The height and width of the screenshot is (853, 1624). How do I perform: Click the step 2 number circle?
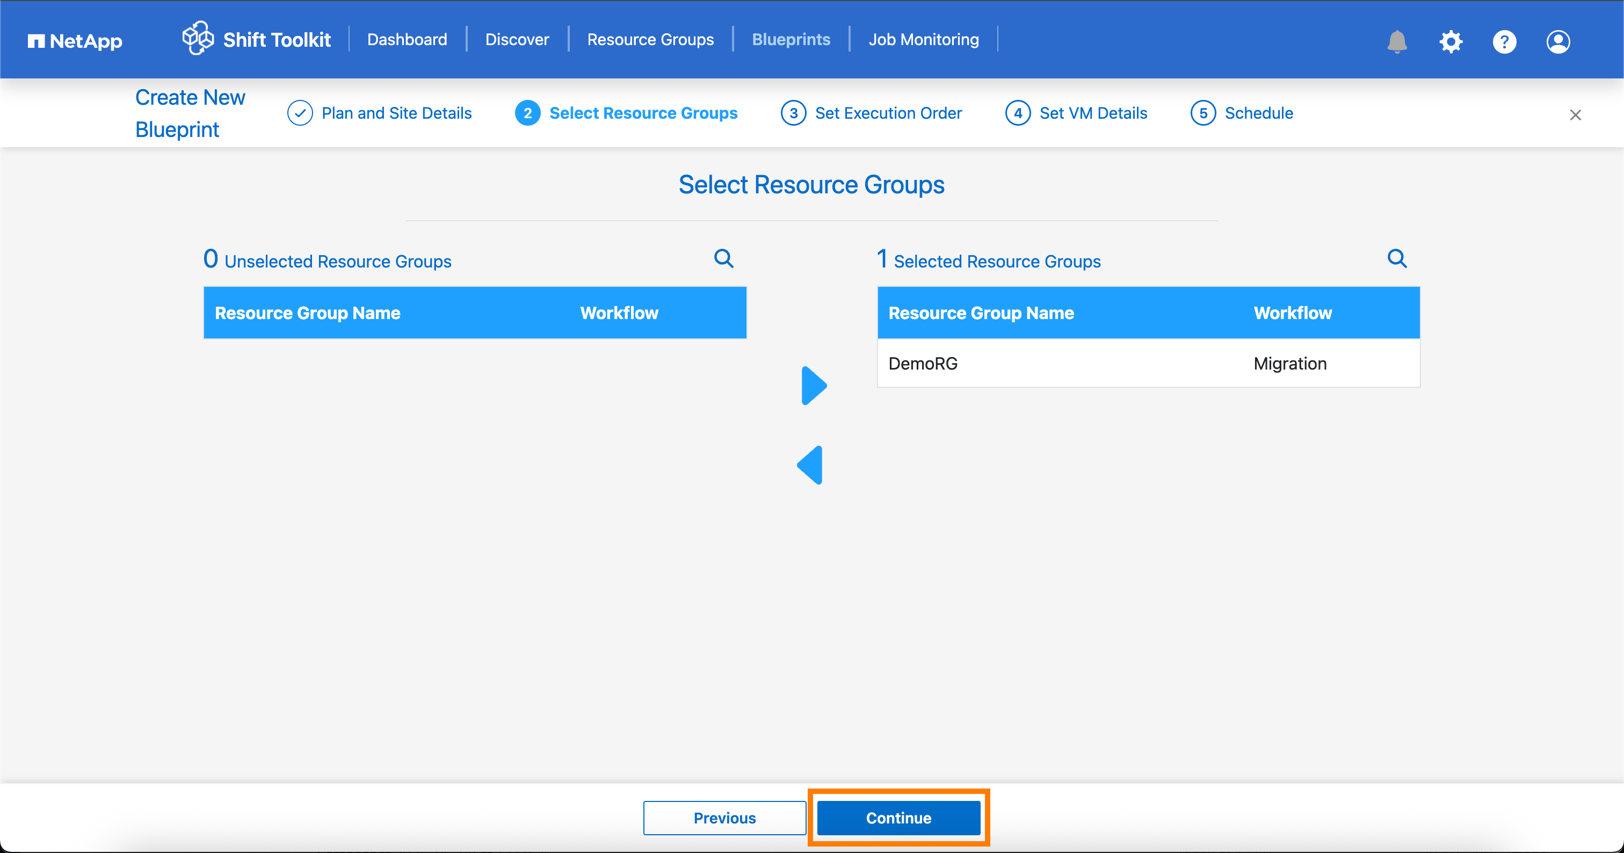pyautogui.click(x=528, y=113)
